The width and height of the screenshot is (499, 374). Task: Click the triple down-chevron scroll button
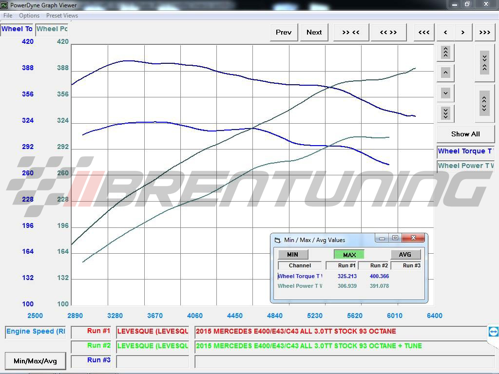tap(445, 113)
